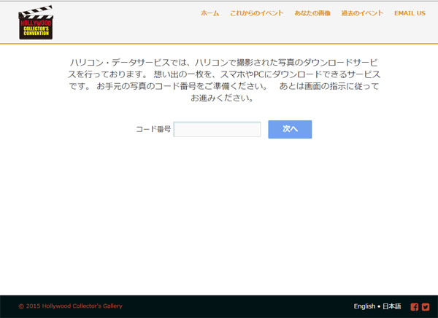Open あなたの画像 menu item
This screenshot has width=438, height=318.
(x=312, y=13)
